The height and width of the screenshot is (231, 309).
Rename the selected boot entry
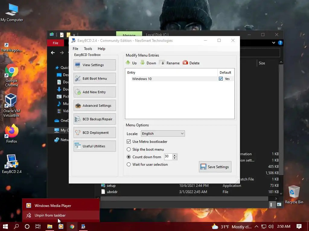tap(170, 63)
